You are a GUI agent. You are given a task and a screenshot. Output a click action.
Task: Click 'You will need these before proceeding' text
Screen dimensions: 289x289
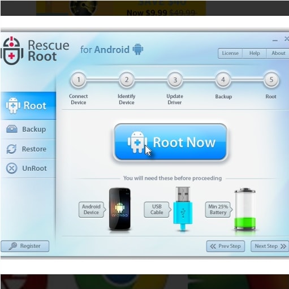(172, 178)
